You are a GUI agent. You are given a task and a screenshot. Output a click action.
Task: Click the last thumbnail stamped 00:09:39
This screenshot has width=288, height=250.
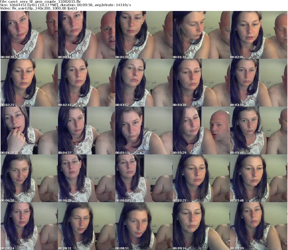[x=259, y=226]
